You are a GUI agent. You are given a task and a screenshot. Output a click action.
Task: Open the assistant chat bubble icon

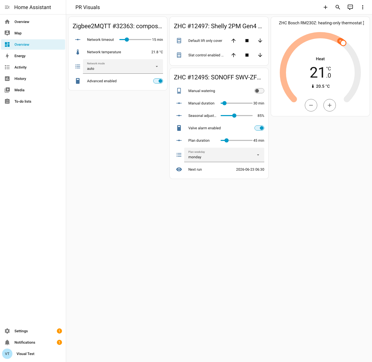[x=350, y=7]
